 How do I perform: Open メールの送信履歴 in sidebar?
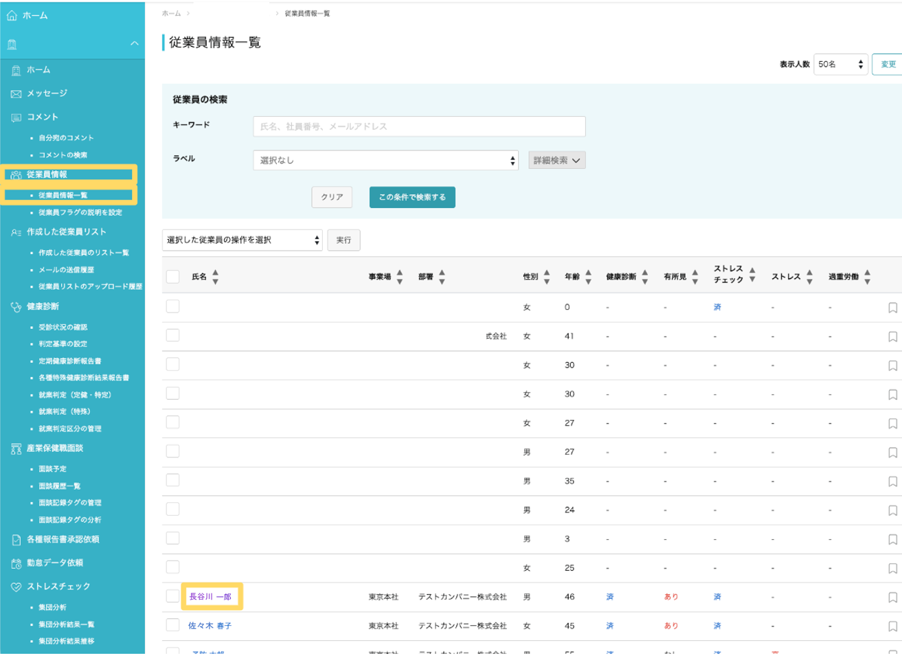pyautogui.click(x=67, y=270)
